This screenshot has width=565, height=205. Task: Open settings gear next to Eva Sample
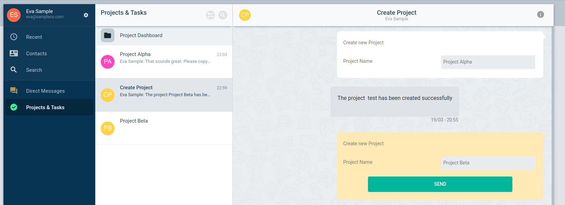(x=86, y=15)
